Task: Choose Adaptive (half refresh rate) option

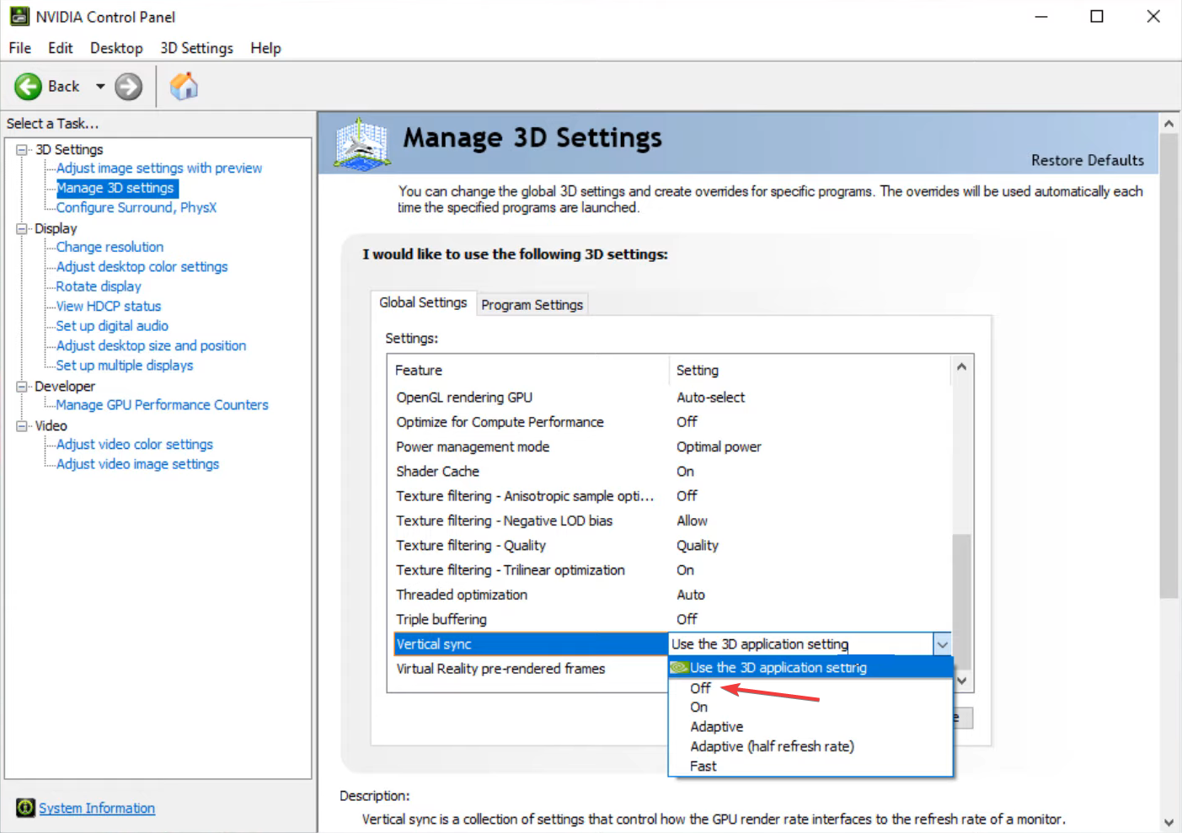Action: [x=772, y=746]
